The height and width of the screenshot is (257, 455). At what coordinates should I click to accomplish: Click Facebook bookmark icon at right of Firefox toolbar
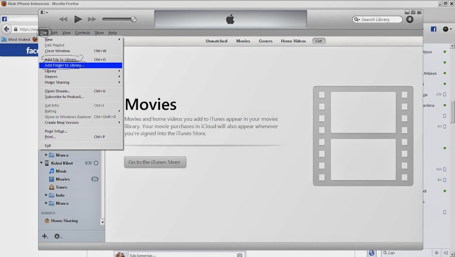[x=433, y=29]
